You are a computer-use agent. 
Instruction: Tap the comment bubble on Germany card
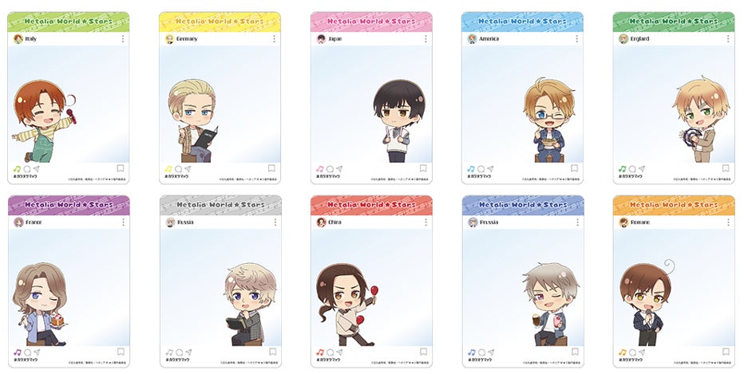178,169
